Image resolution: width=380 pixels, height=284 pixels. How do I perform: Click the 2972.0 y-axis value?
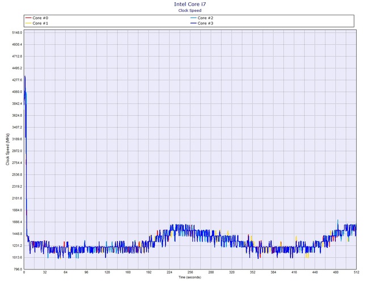[17, 151]
